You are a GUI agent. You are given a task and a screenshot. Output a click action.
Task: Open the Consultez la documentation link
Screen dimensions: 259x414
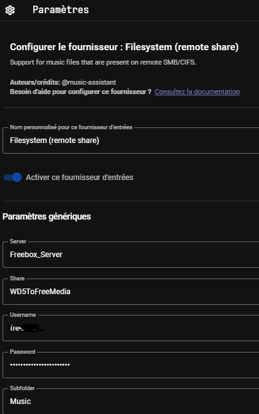[x=197, y=92]
